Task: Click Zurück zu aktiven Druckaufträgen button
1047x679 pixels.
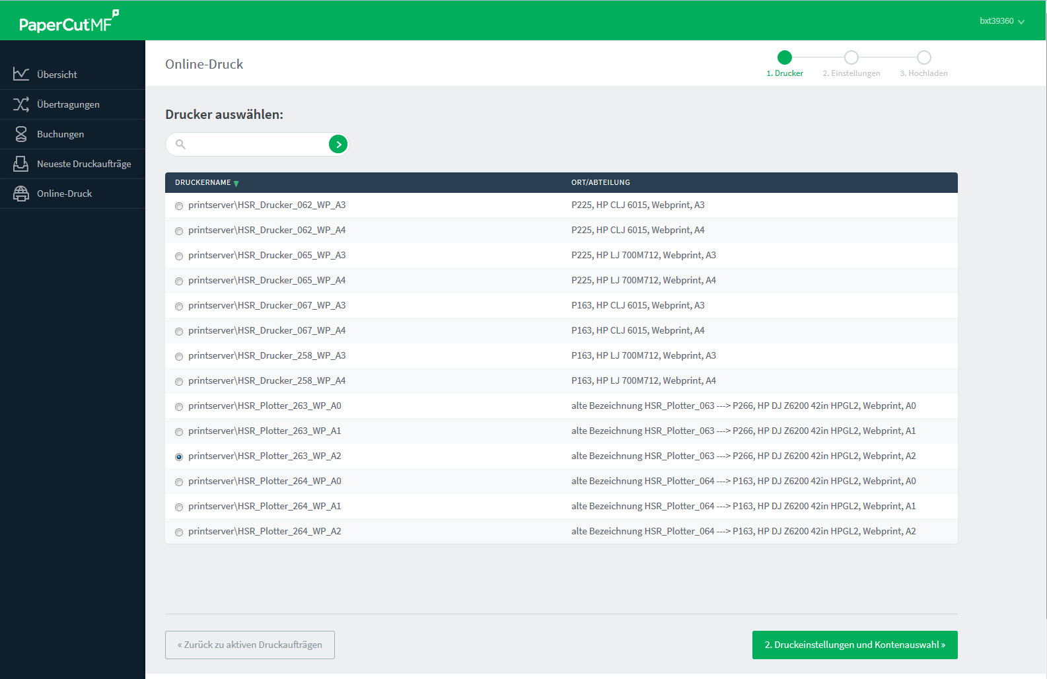Action: click(x=250, y=645)
